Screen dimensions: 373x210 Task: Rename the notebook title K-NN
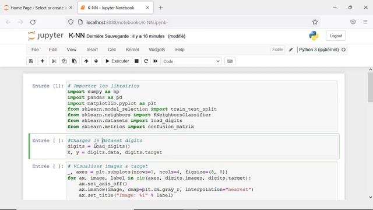pos(76,36)
